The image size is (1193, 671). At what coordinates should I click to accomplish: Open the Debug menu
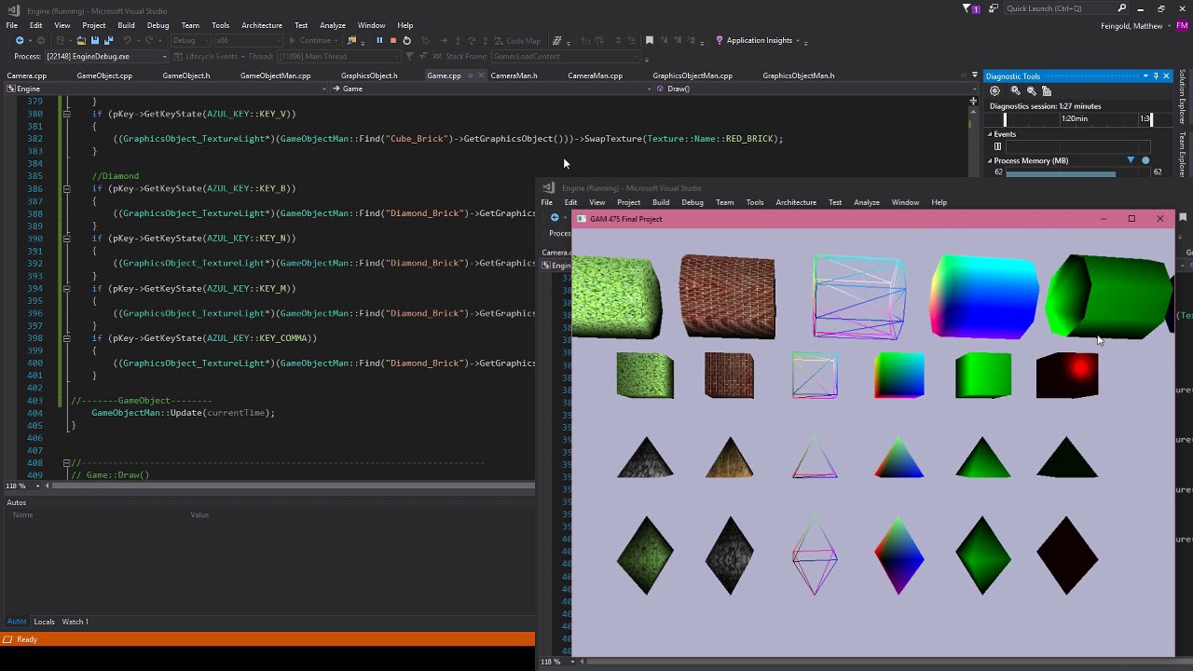tap(158, 25)
